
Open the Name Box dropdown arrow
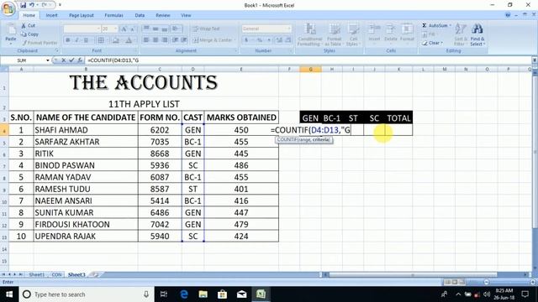[x=48, y=60]
